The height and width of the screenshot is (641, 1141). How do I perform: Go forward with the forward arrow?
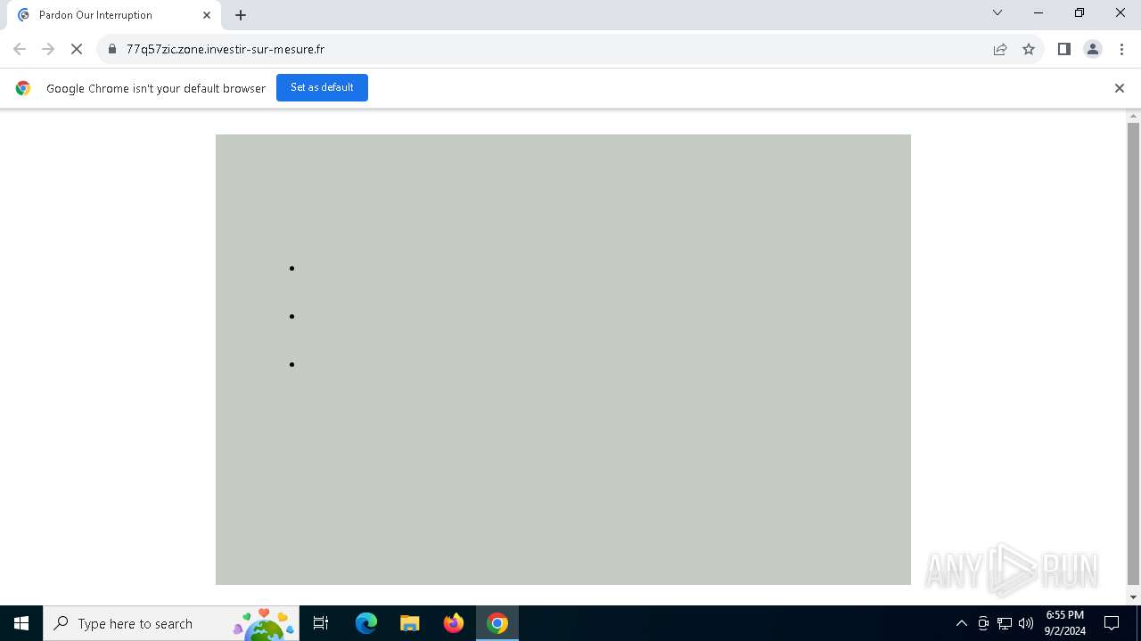48,49
